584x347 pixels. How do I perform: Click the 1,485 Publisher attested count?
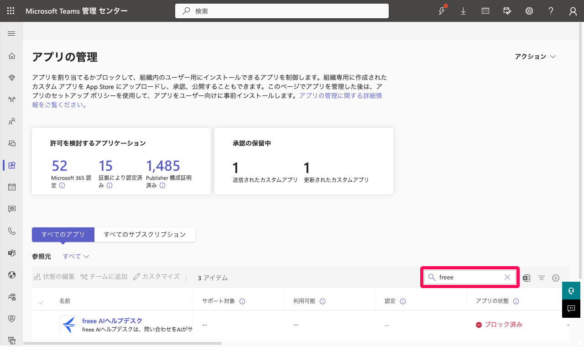pyautogui.click(x=163, y=166)
